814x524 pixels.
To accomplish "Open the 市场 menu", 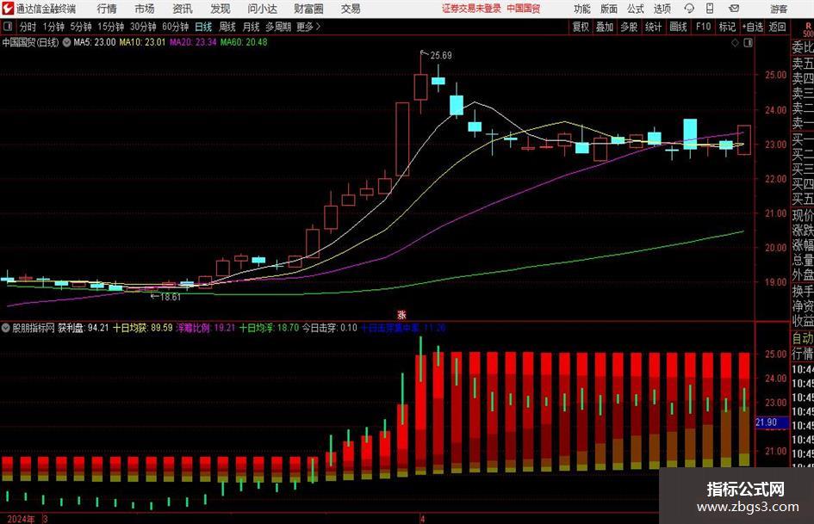I will click(145, 9).
